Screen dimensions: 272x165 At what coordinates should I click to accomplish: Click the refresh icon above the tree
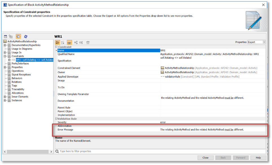26,36
